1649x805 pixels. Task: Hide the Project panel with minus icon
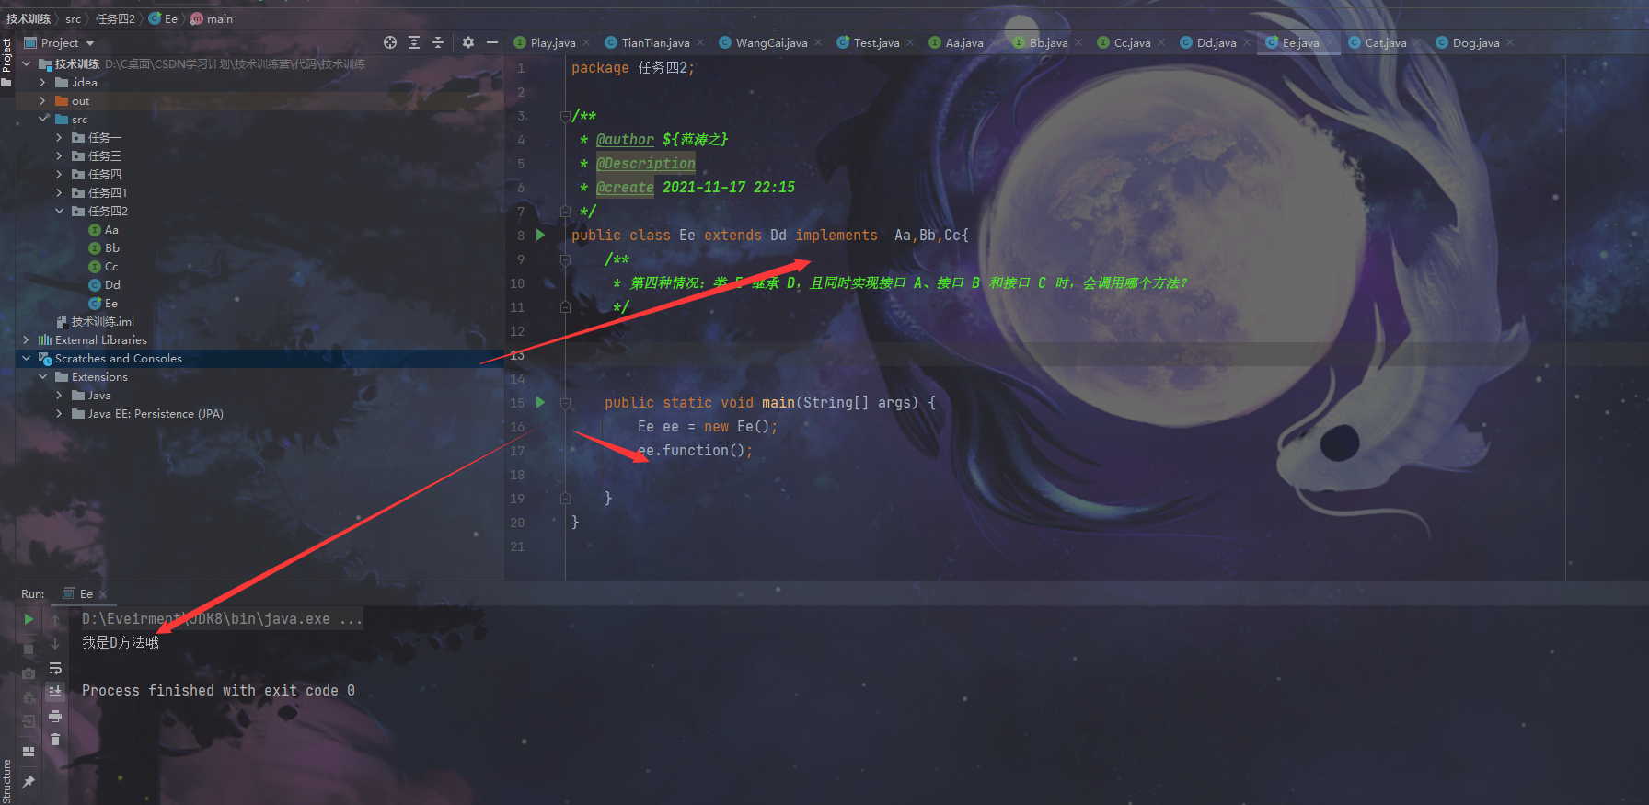pos(492,42)
